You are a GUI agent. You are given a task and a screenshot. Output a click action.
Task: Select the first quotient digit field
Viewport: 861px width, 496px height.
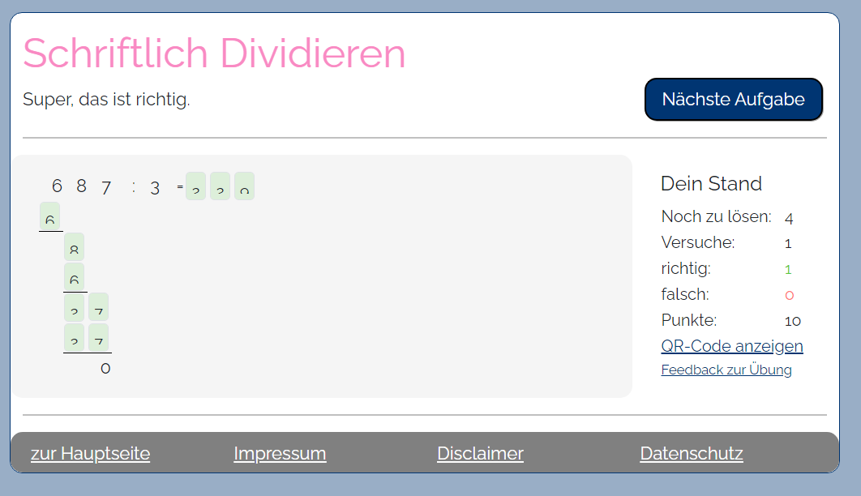[x=195, y=186]
